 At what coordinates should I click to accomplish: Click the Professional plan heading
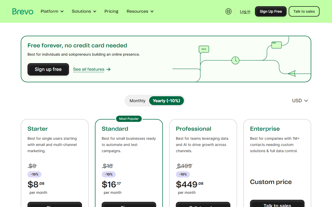(193, 129)
